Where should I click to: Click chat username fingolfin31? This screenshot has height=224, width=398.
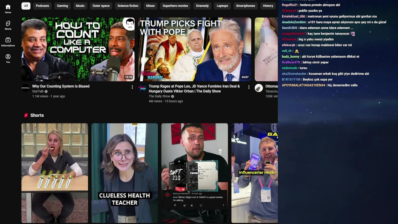pyautogui.click(x=289, y=5)
